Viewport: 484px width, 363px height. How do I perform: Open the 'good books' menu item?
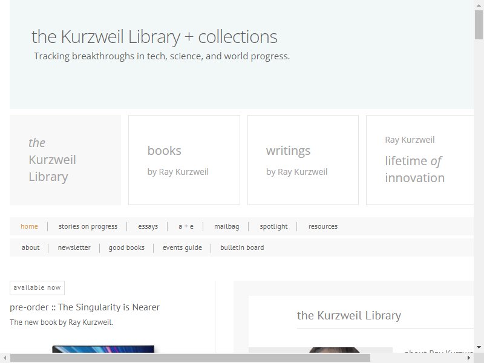pos(126,247)
